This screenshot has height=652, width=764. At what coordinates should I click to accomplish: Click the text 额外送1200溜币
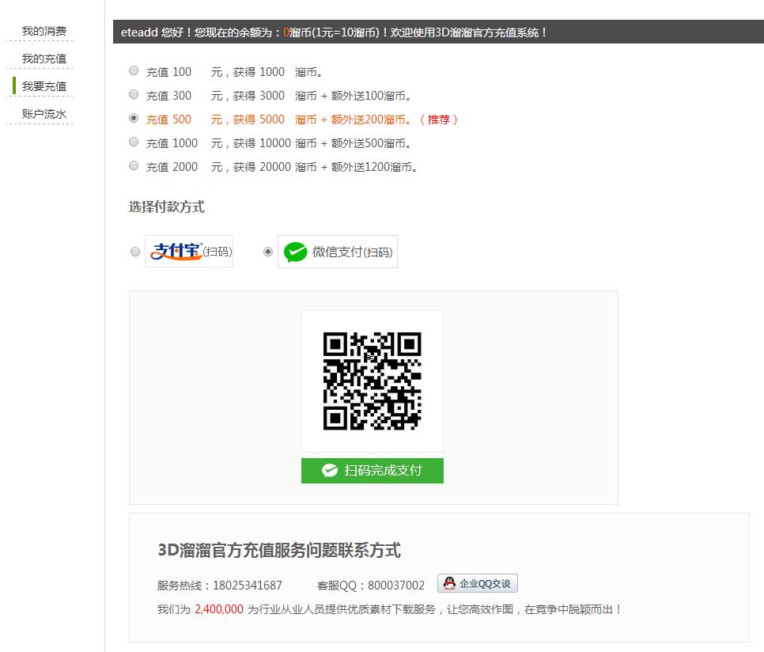[372, 167]
